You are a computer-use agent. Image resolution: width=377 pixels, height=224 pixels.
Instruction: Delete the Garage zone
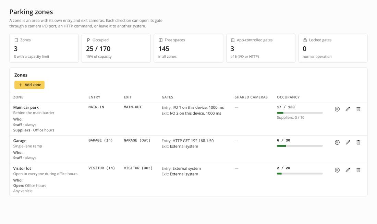[x=358, y=142]
